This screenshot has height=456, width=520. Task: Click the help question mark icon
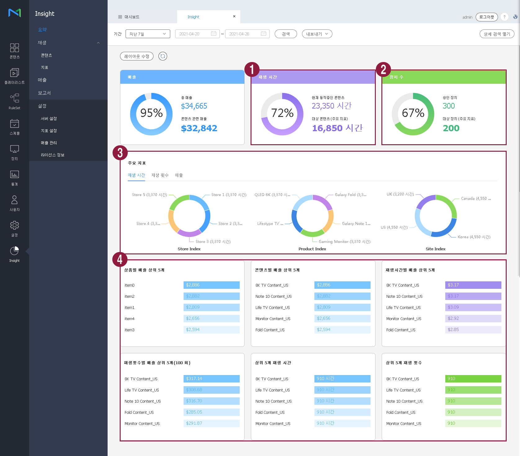click(x=504, y=17)
